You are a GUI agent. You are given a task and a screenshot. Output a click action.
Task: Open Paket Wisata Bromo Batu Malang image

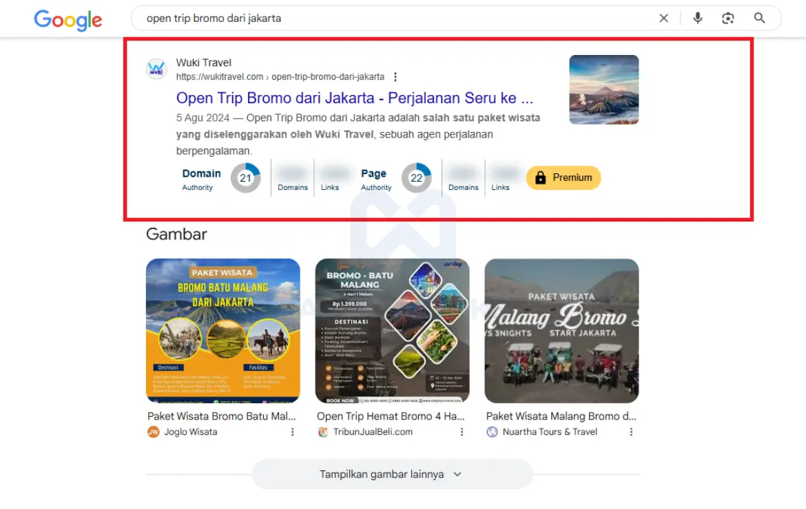(223, 331)
